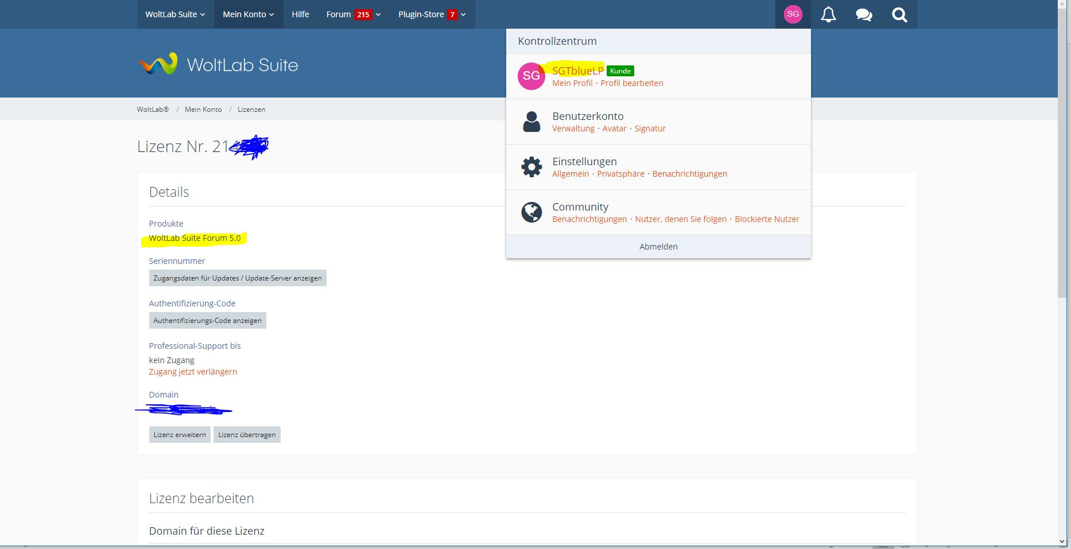Click Authentifizierungs-Code anzeigen button

click(207, 321)
